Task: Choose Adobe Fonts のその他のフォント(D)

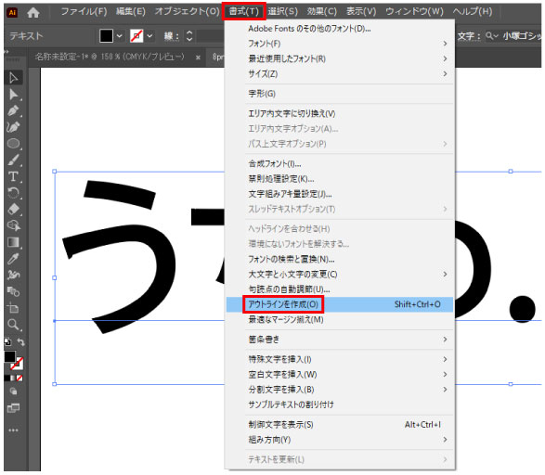Action: coord(340,29)
